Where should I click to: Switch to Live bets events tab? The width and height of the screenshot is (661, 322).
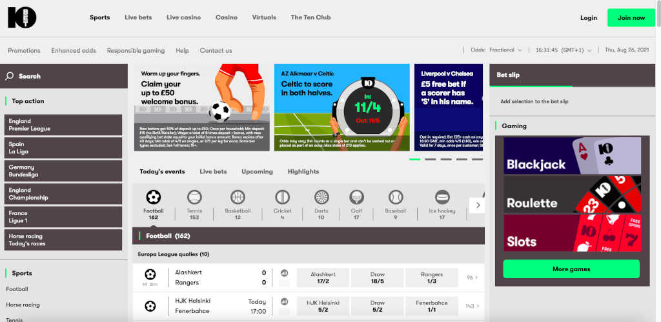point(213,171)
